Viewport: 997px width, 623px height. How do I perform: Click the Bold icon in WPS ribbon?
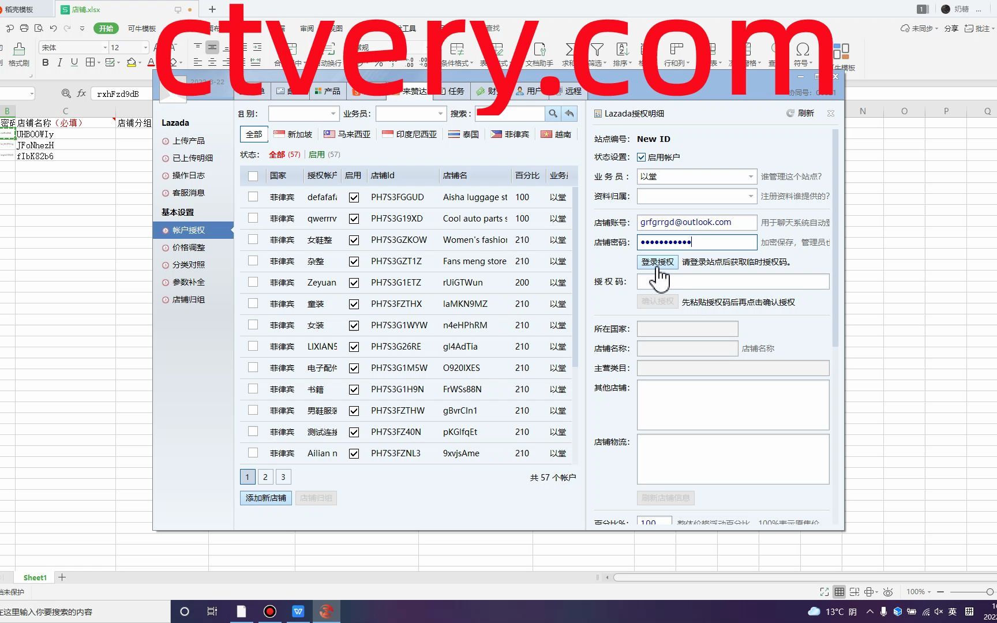coord(45,63)
